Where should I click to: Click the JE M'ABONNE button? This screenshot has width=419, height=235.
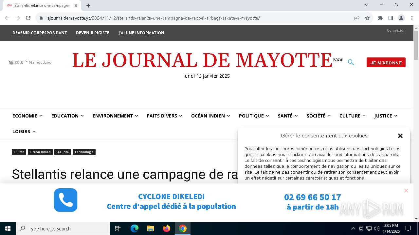(386, 62)
